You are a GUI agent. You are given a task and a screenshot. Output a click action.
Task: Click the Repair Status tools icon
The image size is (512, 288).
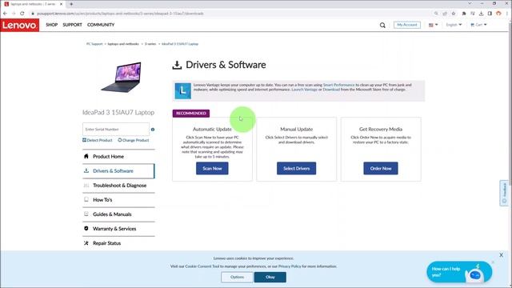[x=86, y=243]
